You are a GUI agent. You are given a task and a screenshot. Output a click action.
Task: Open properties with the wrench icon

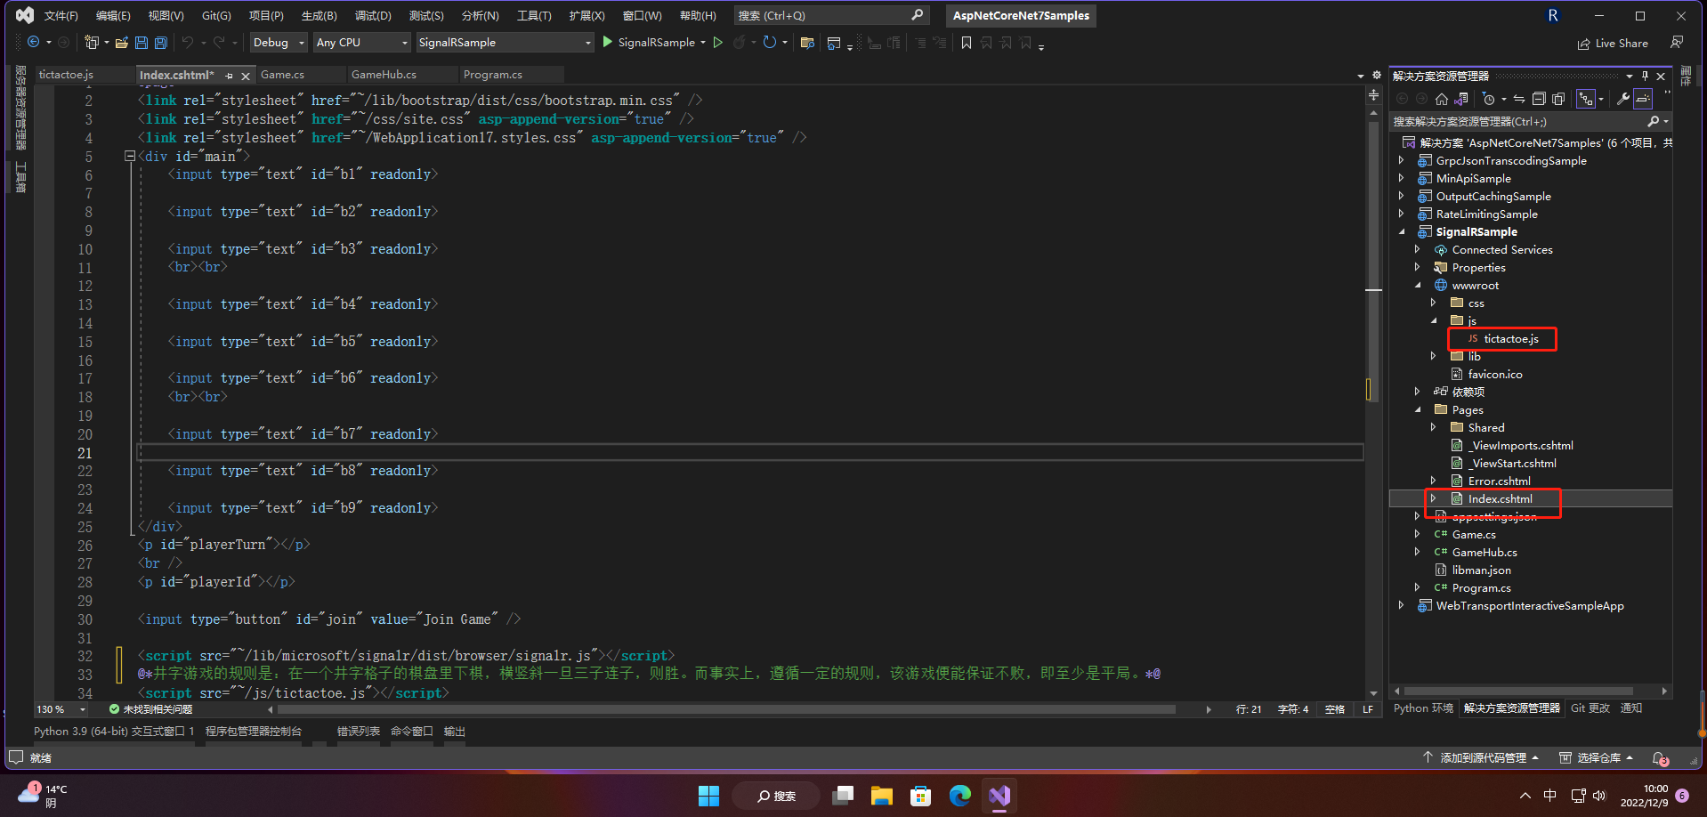coord(1623,99)
